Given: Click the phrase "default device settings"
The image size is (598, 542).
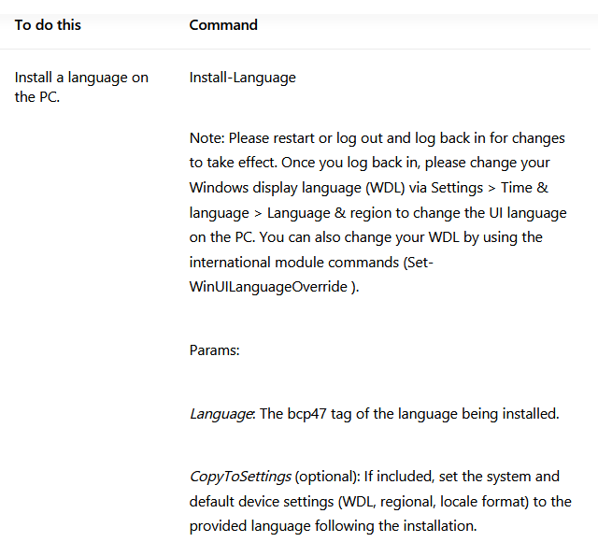Looking at the screenshot, I should click(x=262, y=502).
